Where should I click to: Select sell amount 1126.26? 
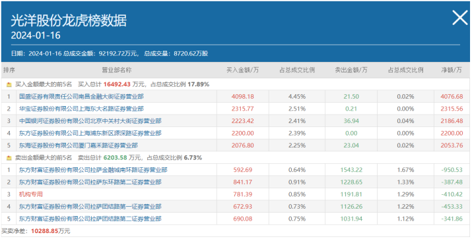pos(351,207)
